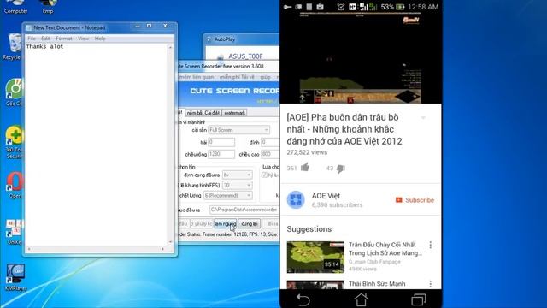Open the 'miễn phí Tải về' recorder menu
Viewport: 547px width, 308px height.
pos(237,77)
